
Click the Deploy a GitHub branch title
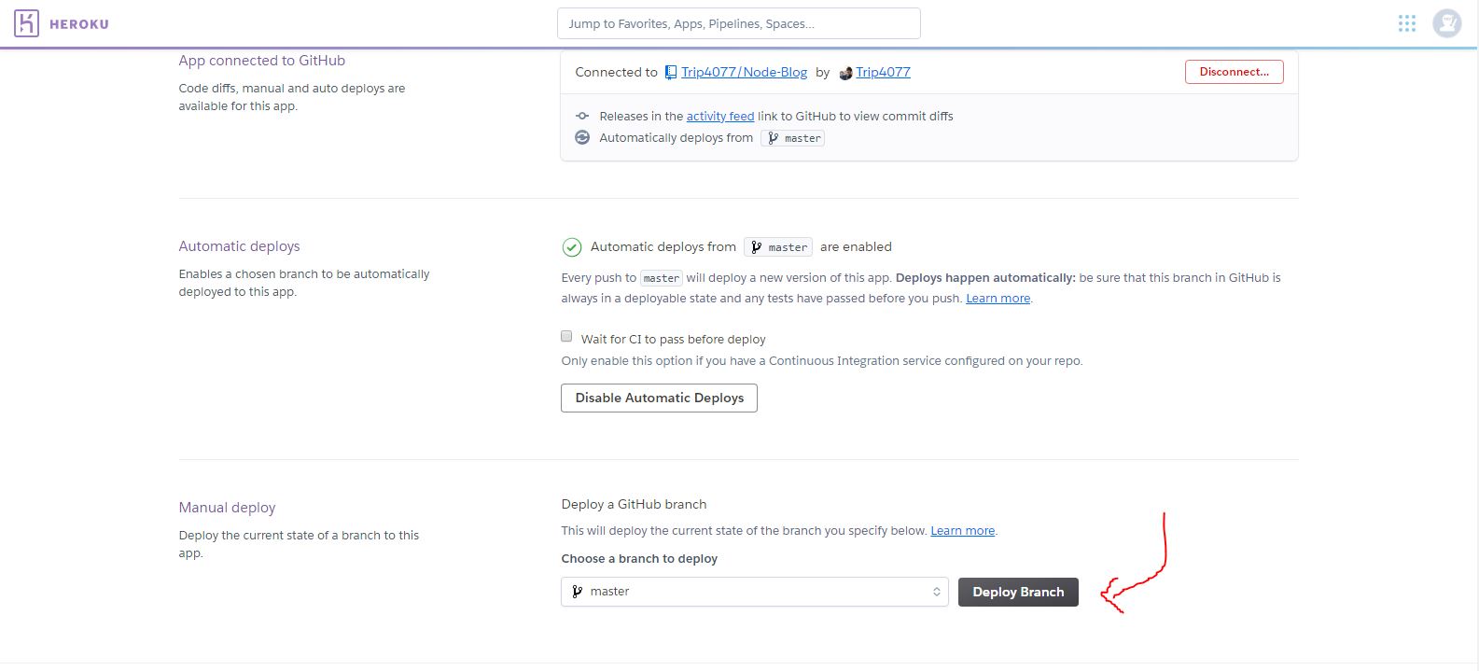[634, 504]
